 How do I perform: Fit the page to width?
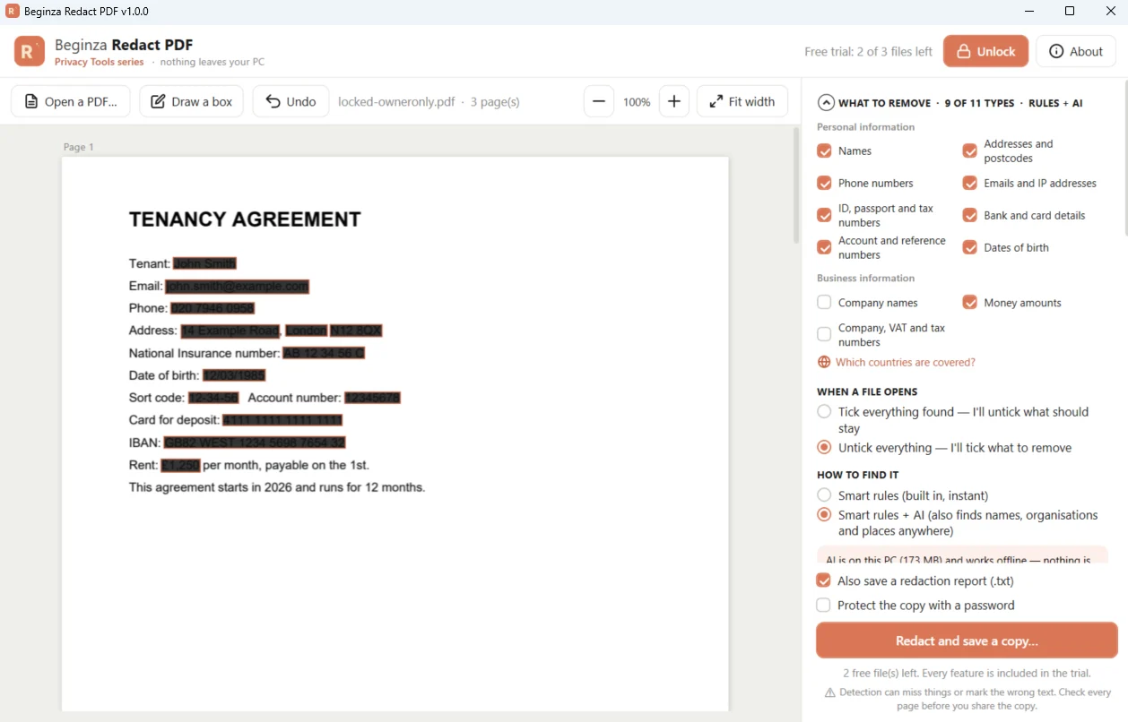(x=742, y=101)
